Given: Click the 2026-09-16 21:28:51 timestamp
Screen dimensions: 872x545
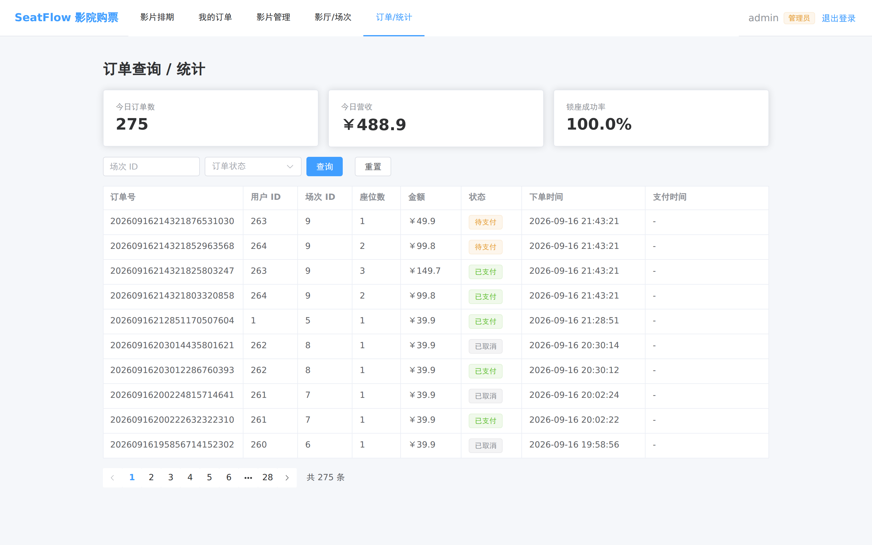Looking at the screenshot, I should pos(574,321).
